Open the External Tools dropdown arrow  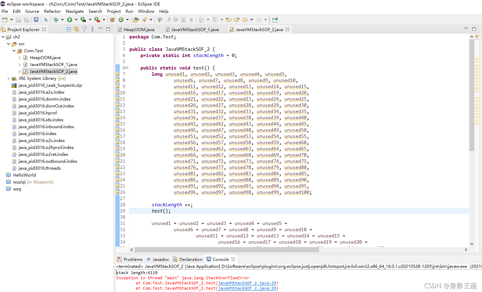104,20
